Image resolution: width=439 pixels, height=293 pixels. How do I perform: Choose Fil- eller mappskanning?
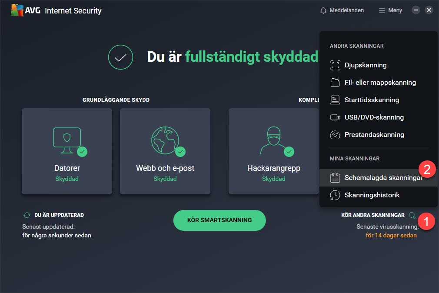(379, 83)
